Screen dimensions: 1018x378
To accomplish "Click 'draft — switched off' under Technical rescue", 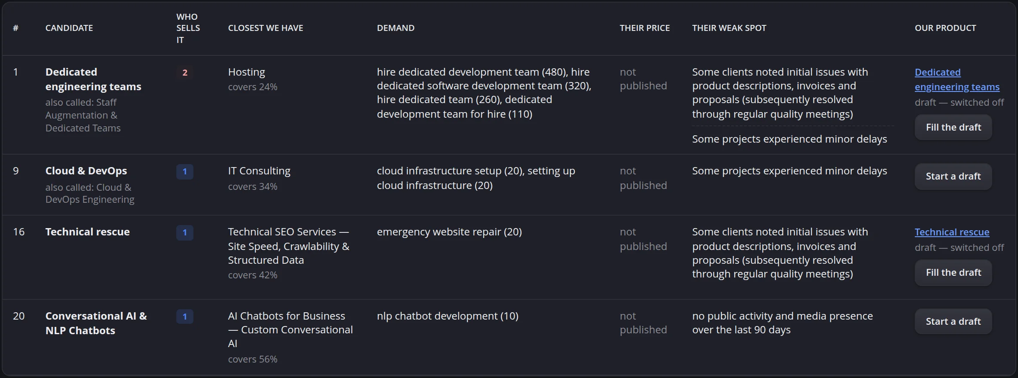I will point(959,247).
